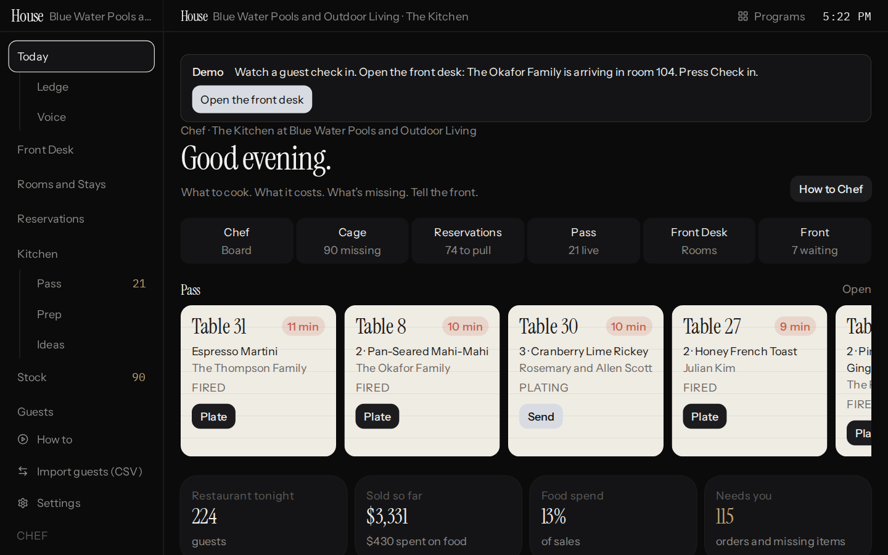This screenshot has width=888, height=555.
Task: Open the Front Desk Rooms tab
Action: coord(699,241)
